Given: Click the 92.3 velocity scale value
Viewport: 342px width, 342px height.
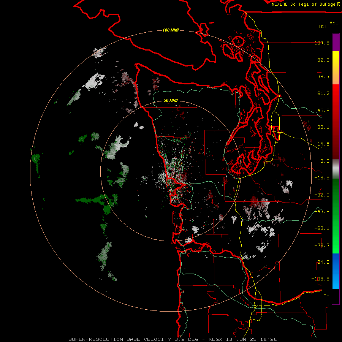Looking at the screenshot, I should click(323, 60).
